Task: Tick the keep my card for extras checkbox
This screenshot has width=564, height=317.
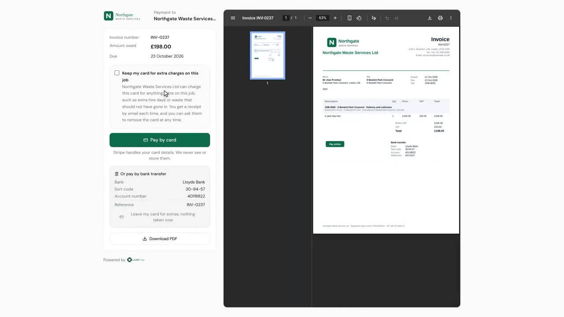Action: 117,73
